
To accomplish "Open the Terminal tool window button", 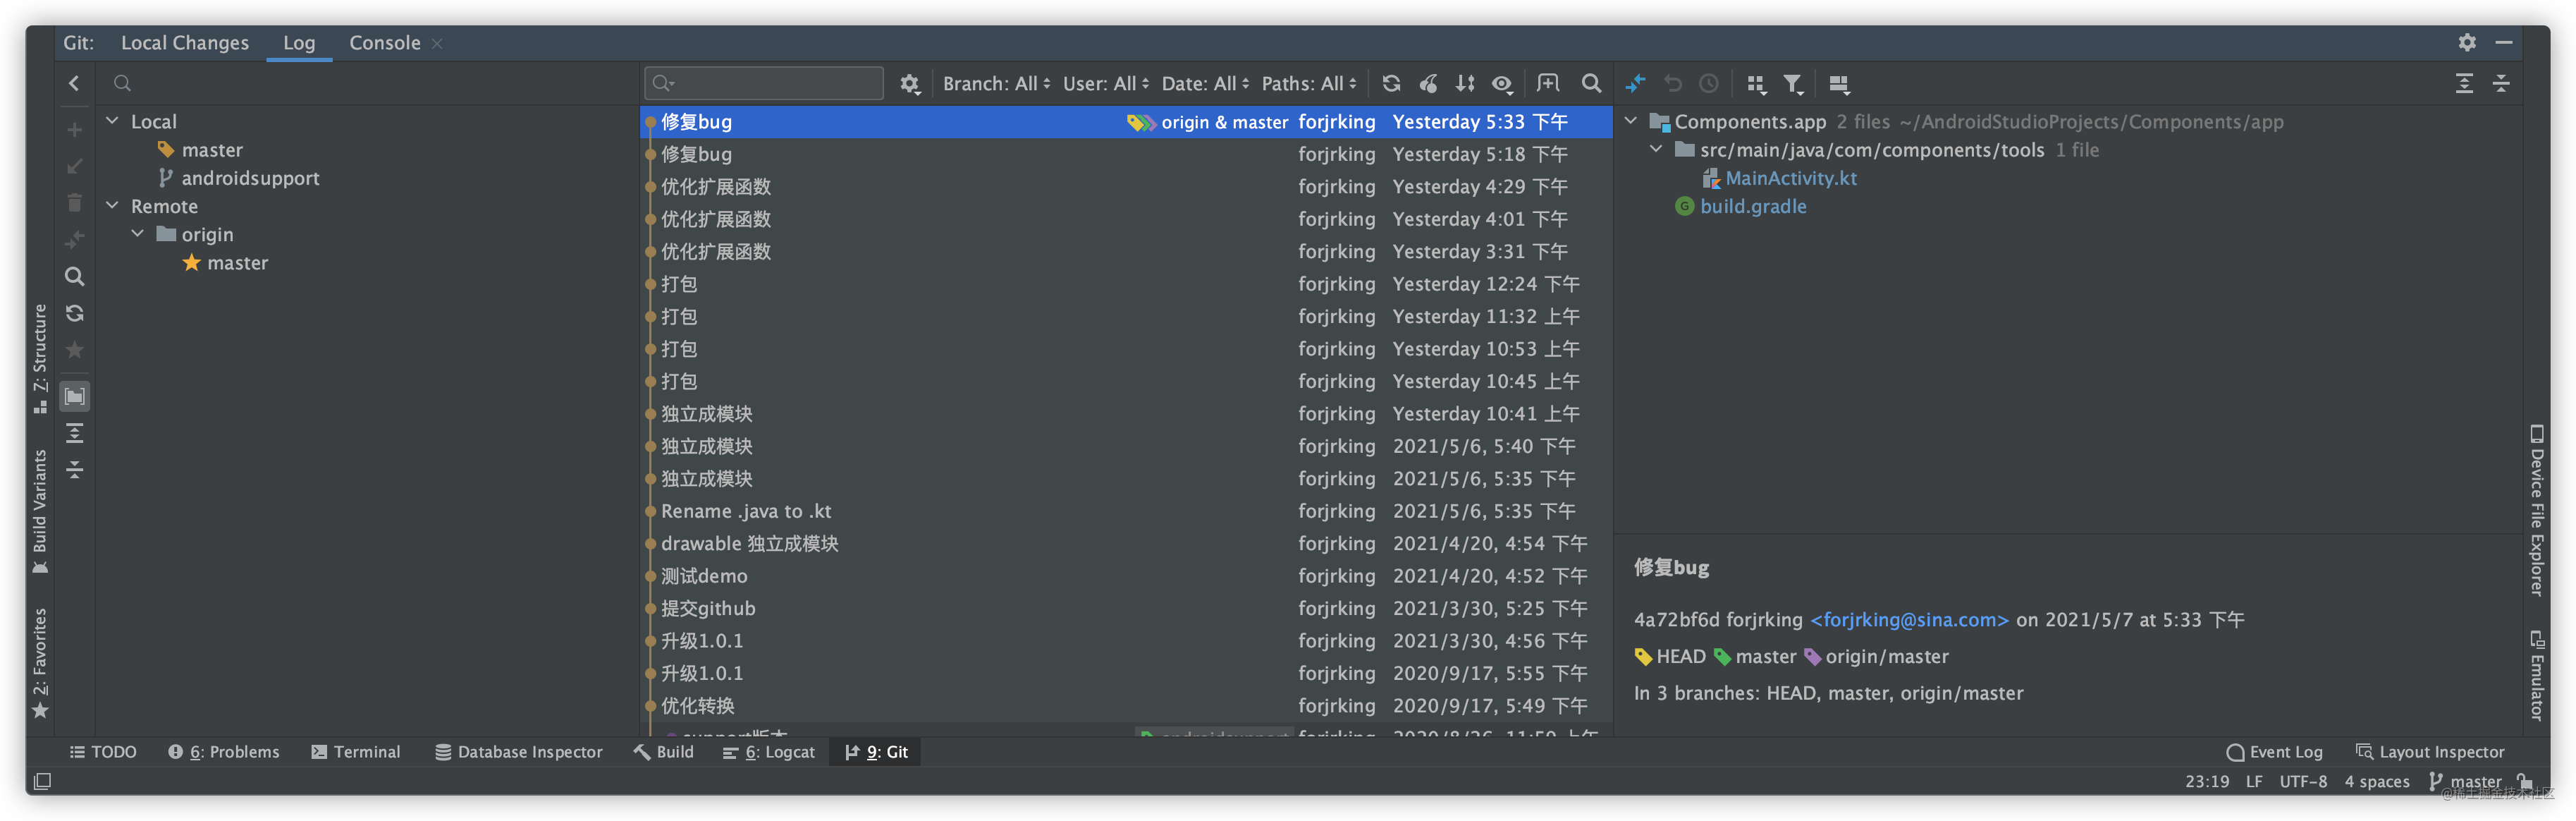I will (x=356, y=752).
